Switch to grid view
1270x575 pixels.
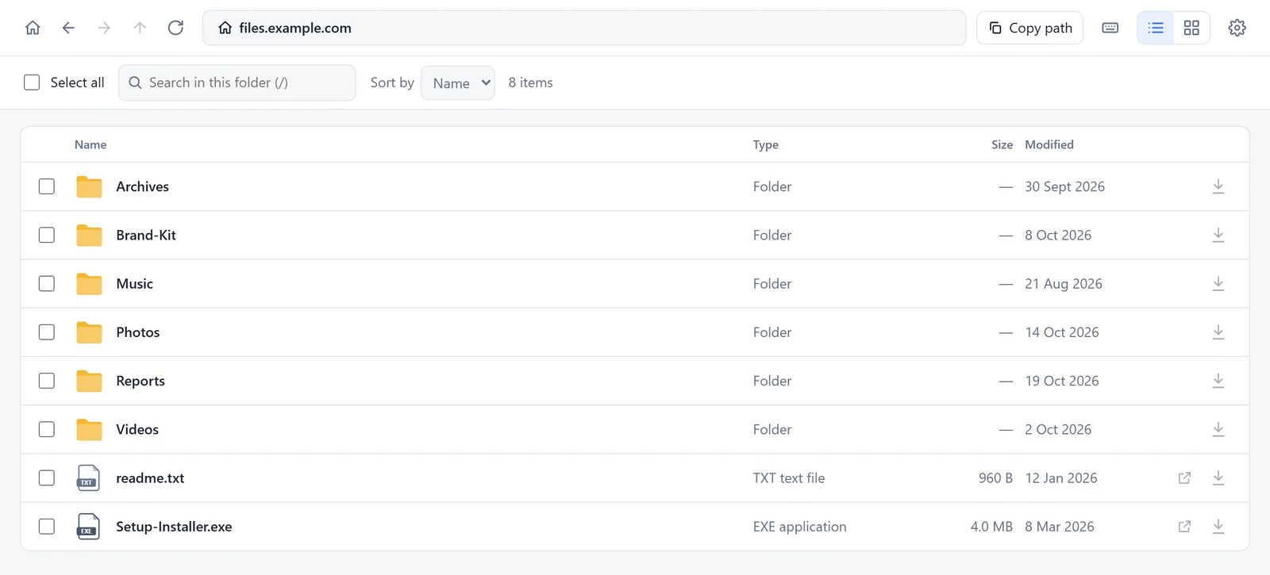click(1191, 28)
